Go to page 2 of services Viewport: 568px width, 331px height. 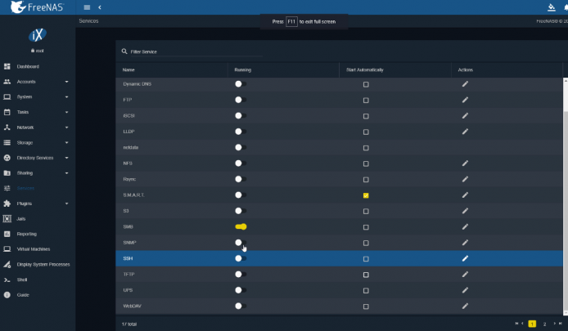(x=544, y=324)
